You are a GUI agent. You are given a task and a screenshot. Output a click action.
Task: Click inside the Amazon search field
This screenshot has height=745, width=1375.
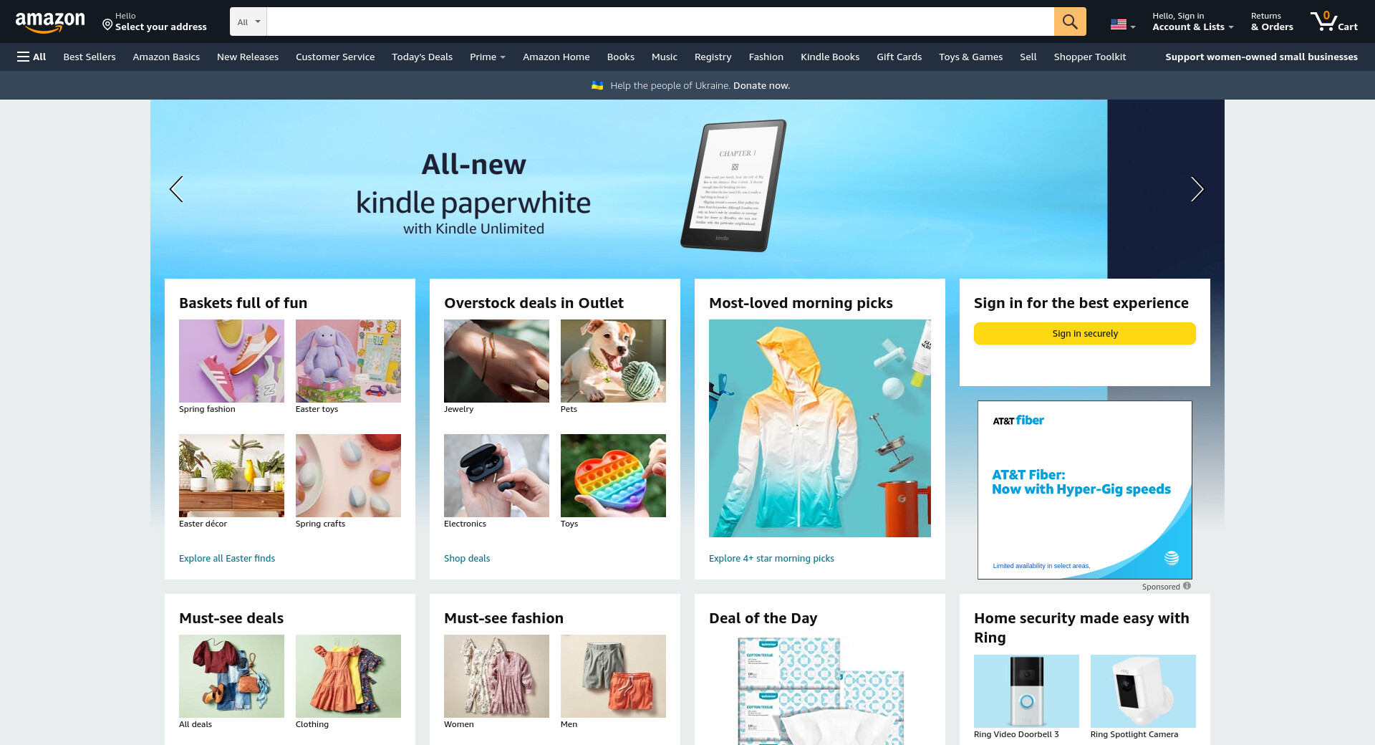[660, 21]
